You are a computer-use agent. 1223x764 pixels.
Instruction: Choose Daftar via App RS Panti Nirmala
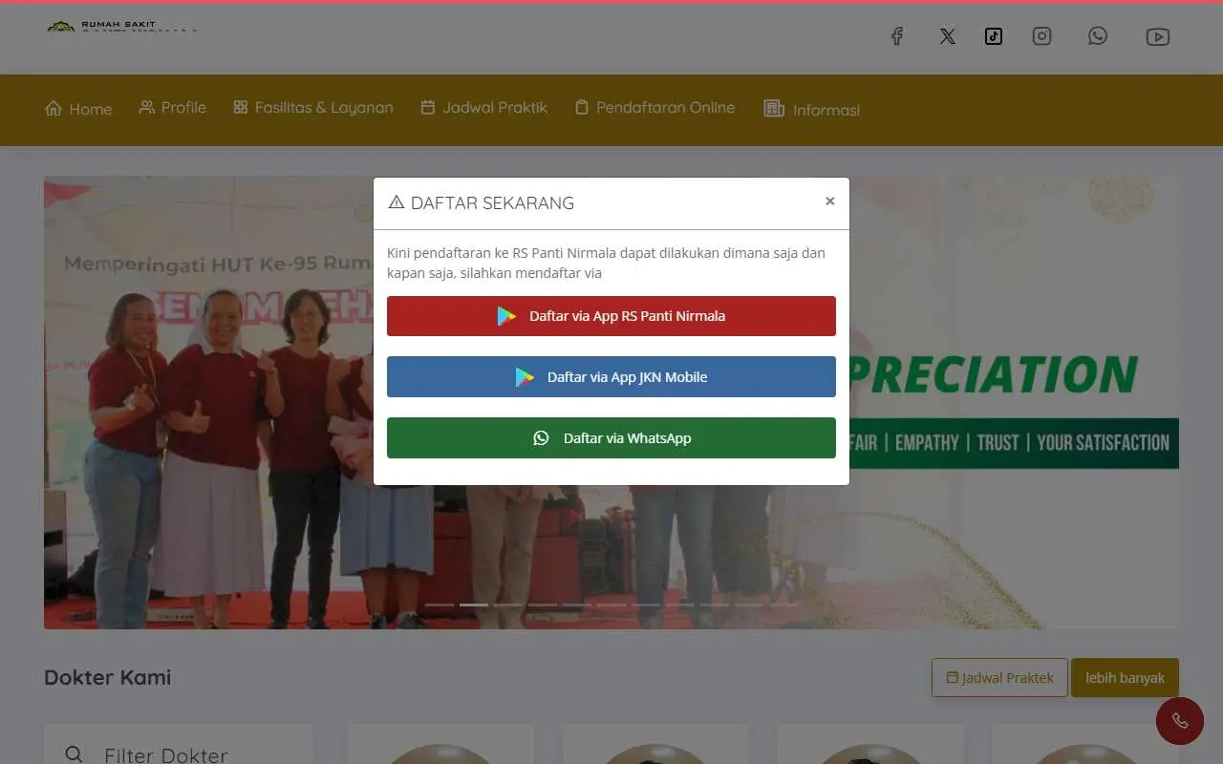pyautogui.click(x=611, y=316)
